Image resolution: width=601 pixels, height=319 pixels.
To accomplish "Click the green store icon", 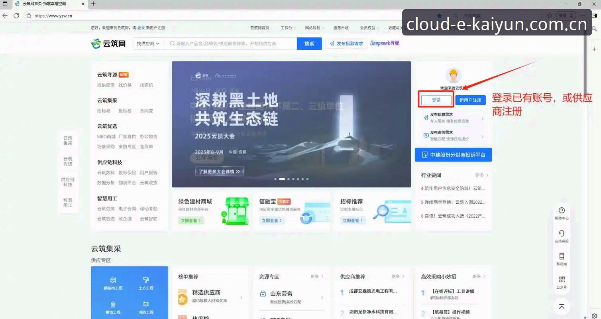I will click(x=235, y=211).
